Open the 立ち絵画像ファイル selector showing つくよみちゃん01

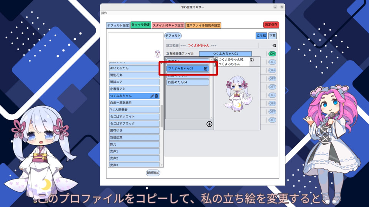pyautogui.click(x=225, y=54)
